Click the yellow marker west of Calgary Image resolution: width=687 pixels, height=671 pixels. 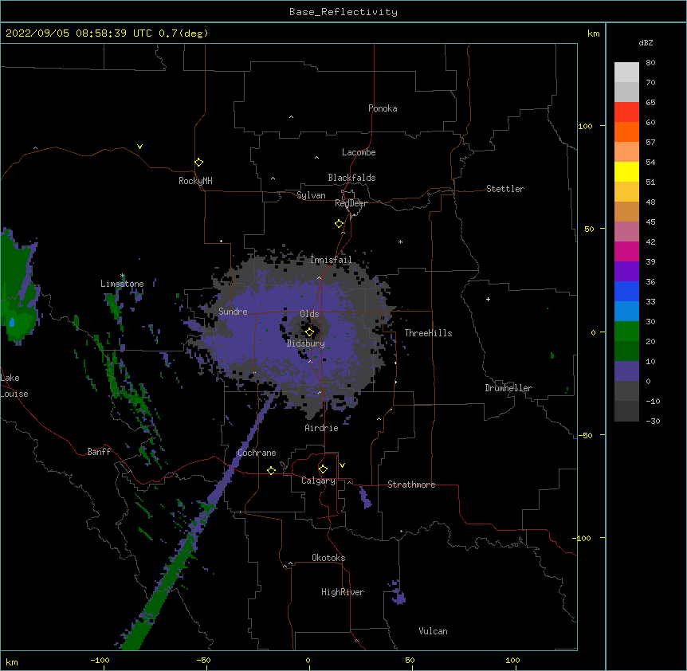[271, 470]
